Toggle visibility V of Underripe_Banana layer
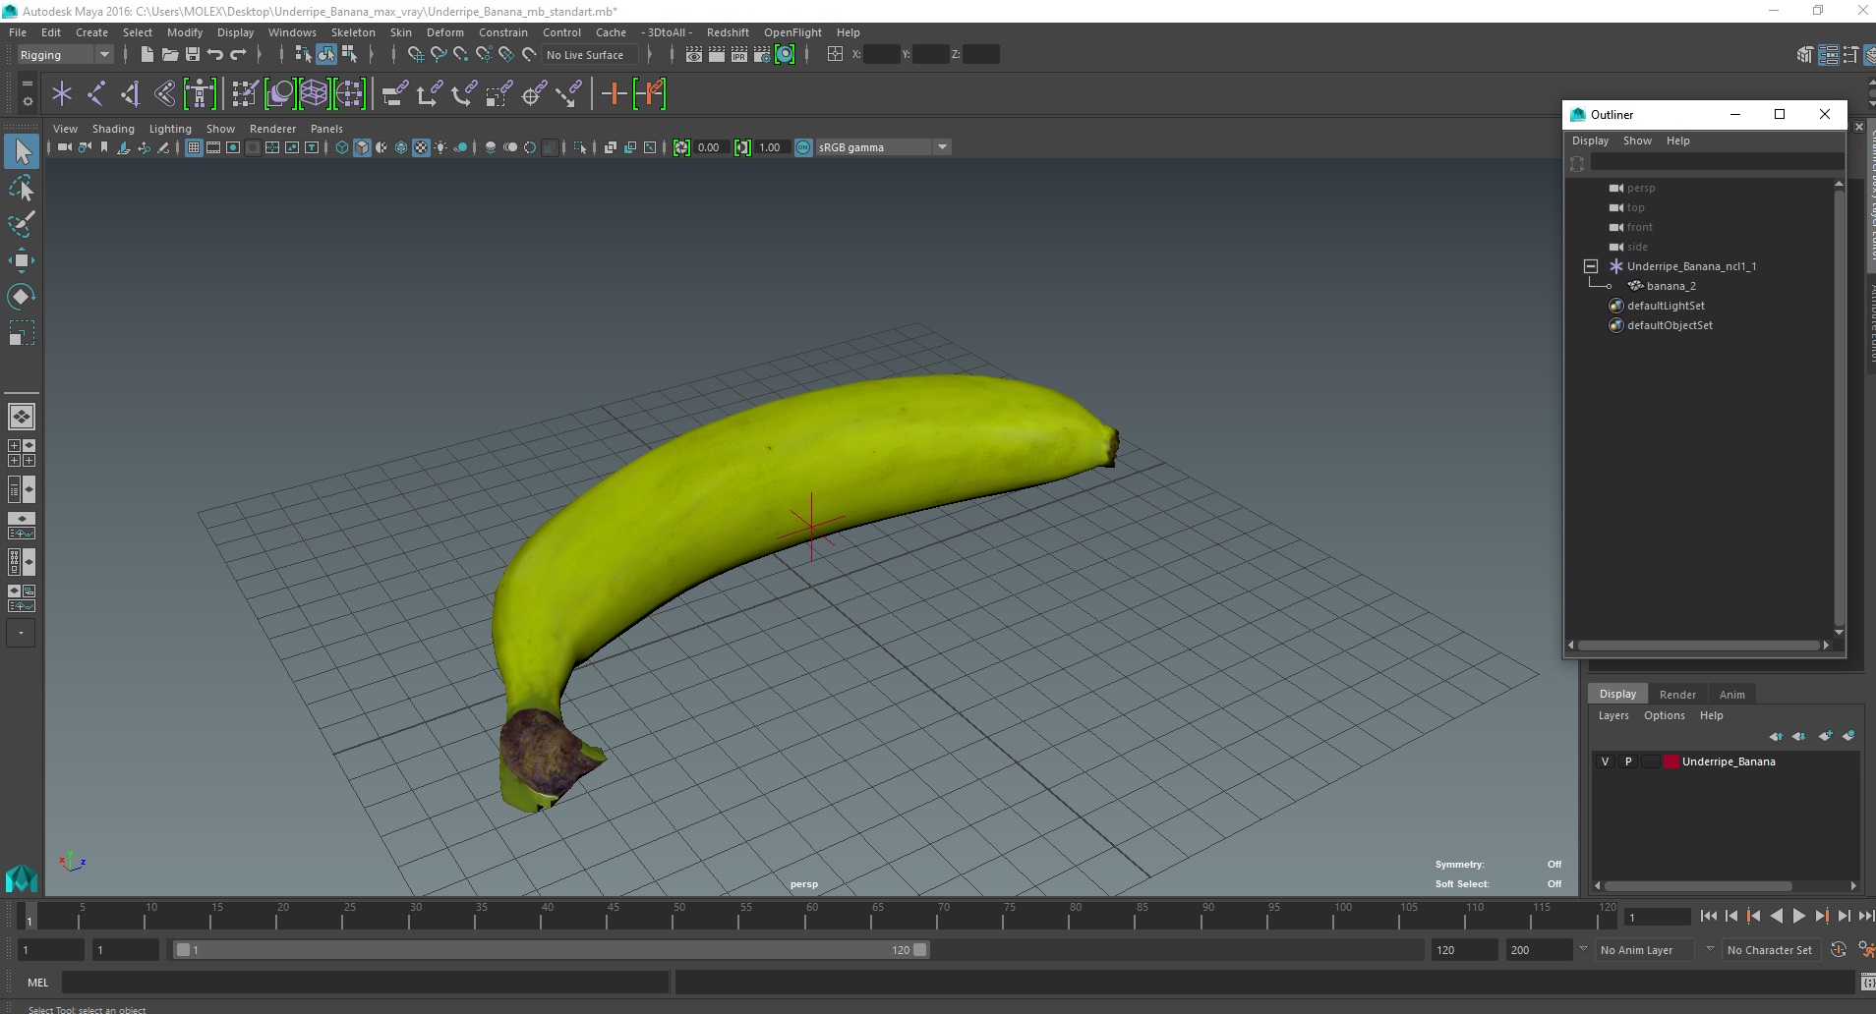1876x1014 pixels. click(1606, 761)
